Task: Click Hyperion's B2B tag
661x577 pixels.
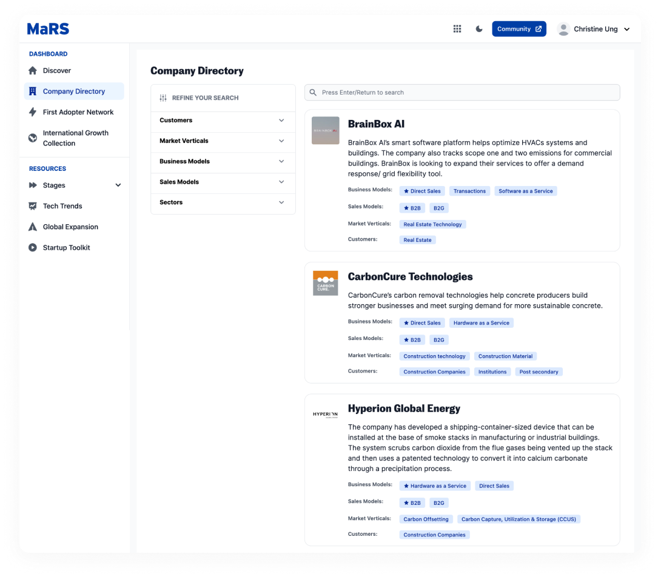Action: (x=412, y=503)
